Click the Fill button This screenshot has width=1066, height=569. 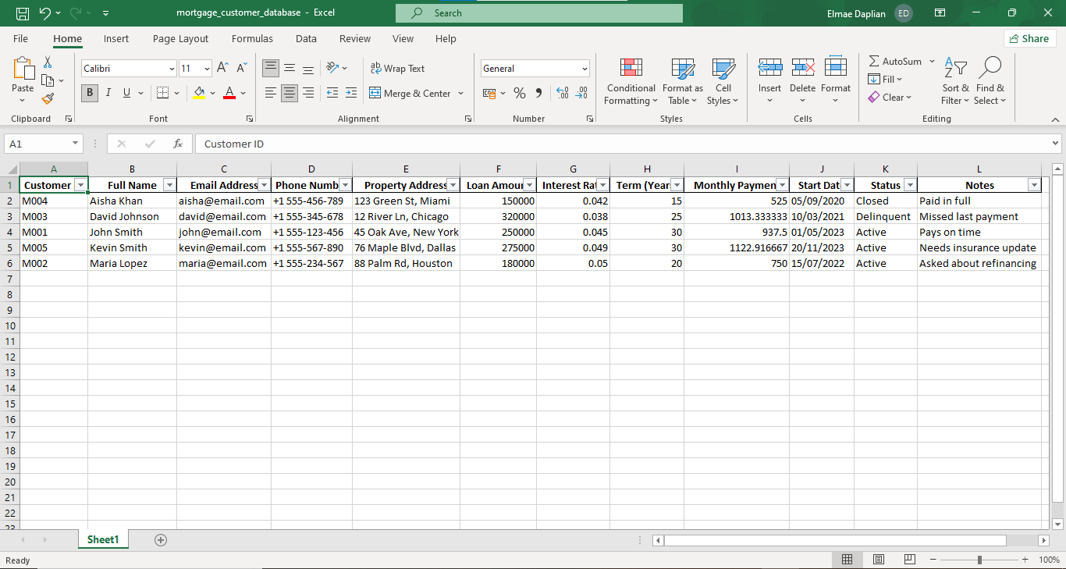pyautogui.click(x=885, y=79)
